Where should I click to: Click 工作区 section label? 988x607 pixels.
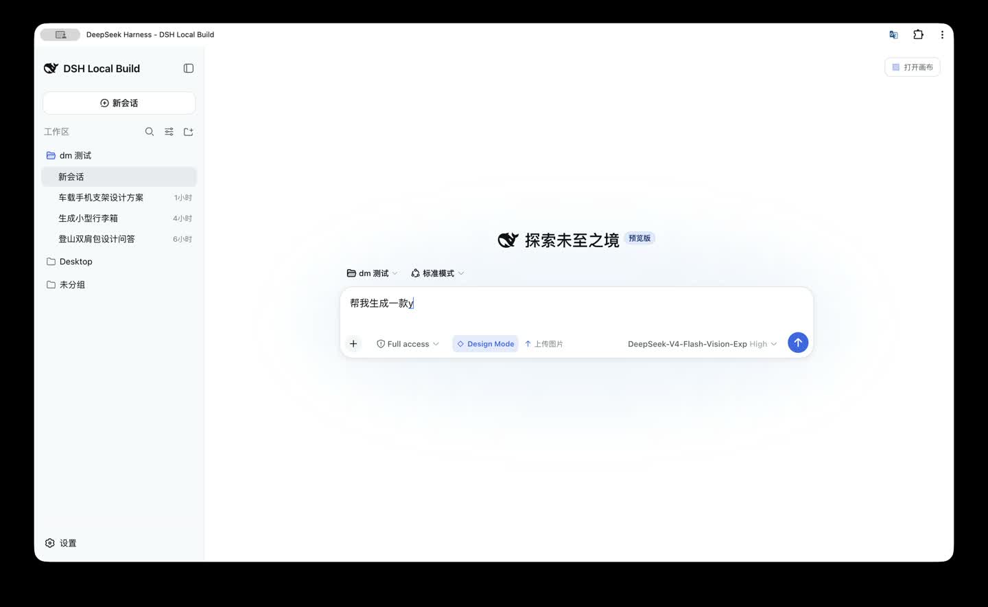pyautogui.click(x=56, y=132)
